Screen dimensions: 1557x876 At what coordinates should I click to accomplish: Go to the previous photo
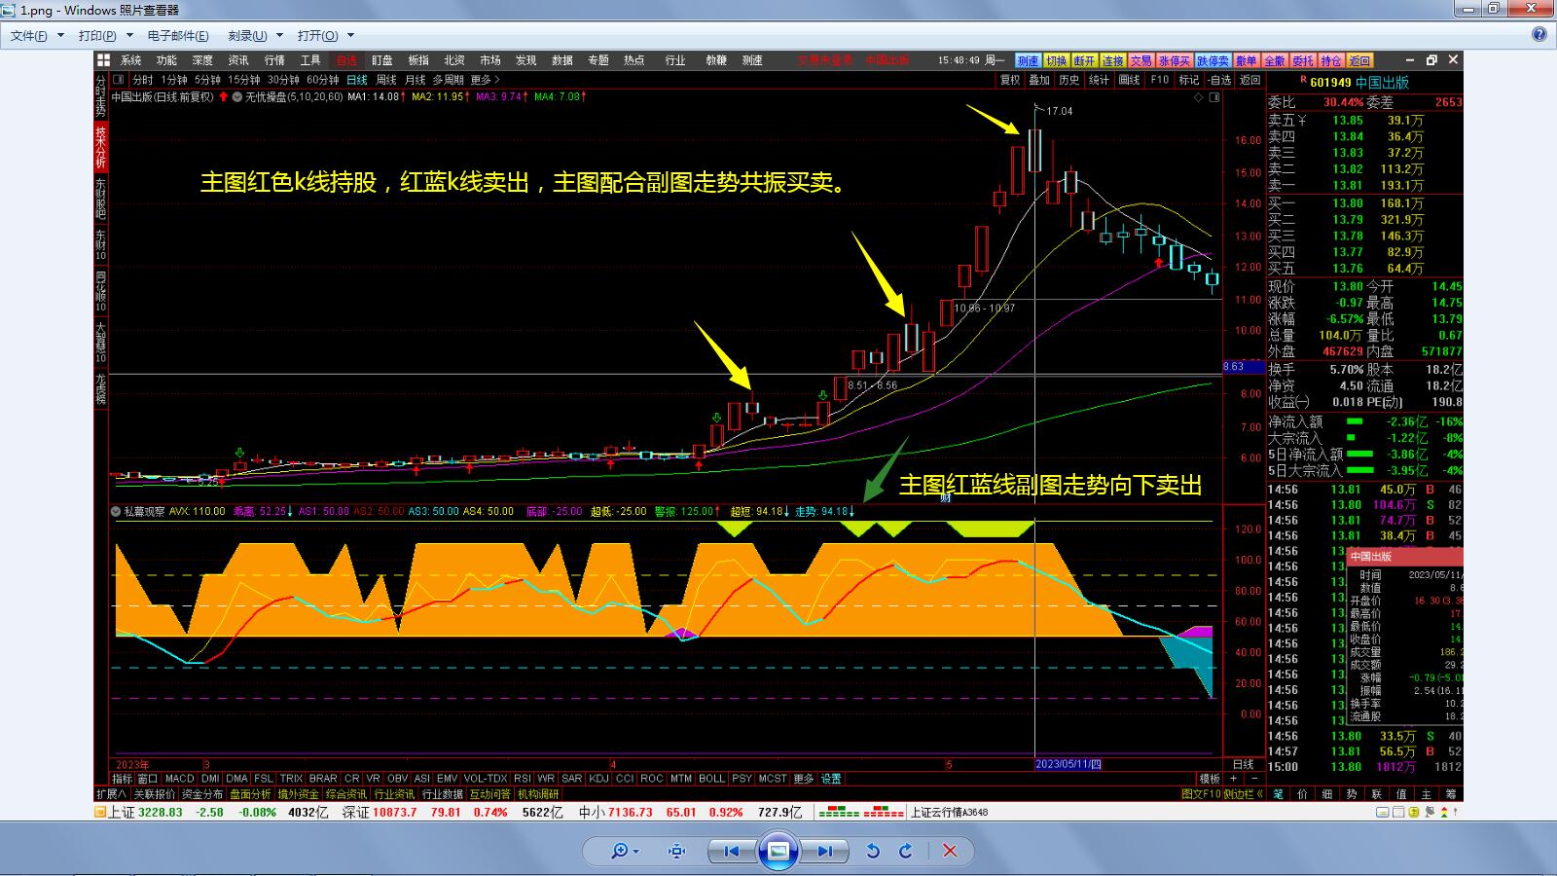pos(731,851)
